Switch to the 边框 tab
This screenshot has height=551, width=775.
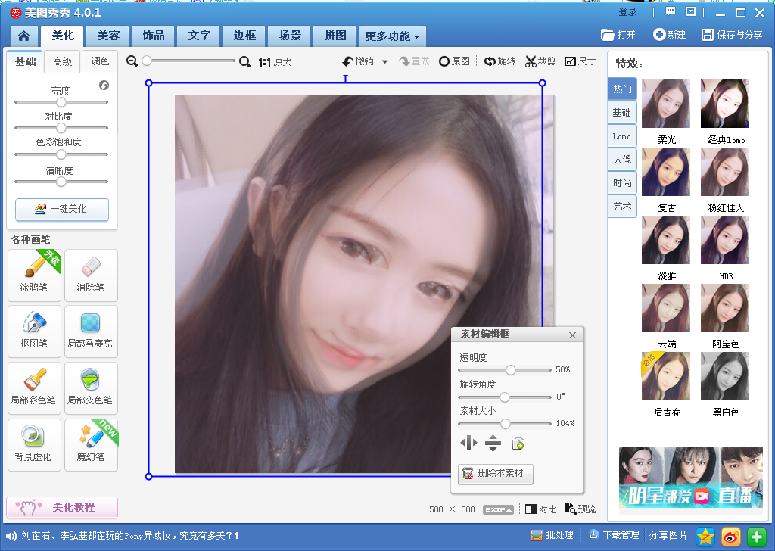coord(244,36)
